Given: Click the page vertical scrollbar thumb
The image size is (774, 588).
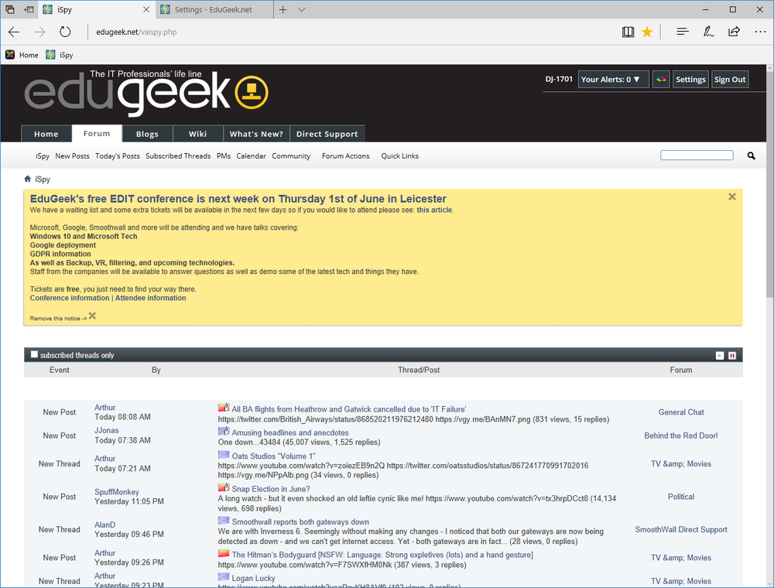Looking at the screenshot, I should pos(769,184).
